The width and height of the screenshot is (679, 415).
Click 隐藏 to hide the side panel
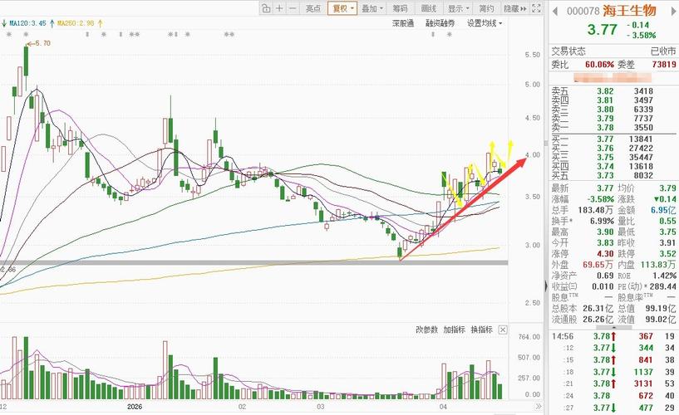514,8
